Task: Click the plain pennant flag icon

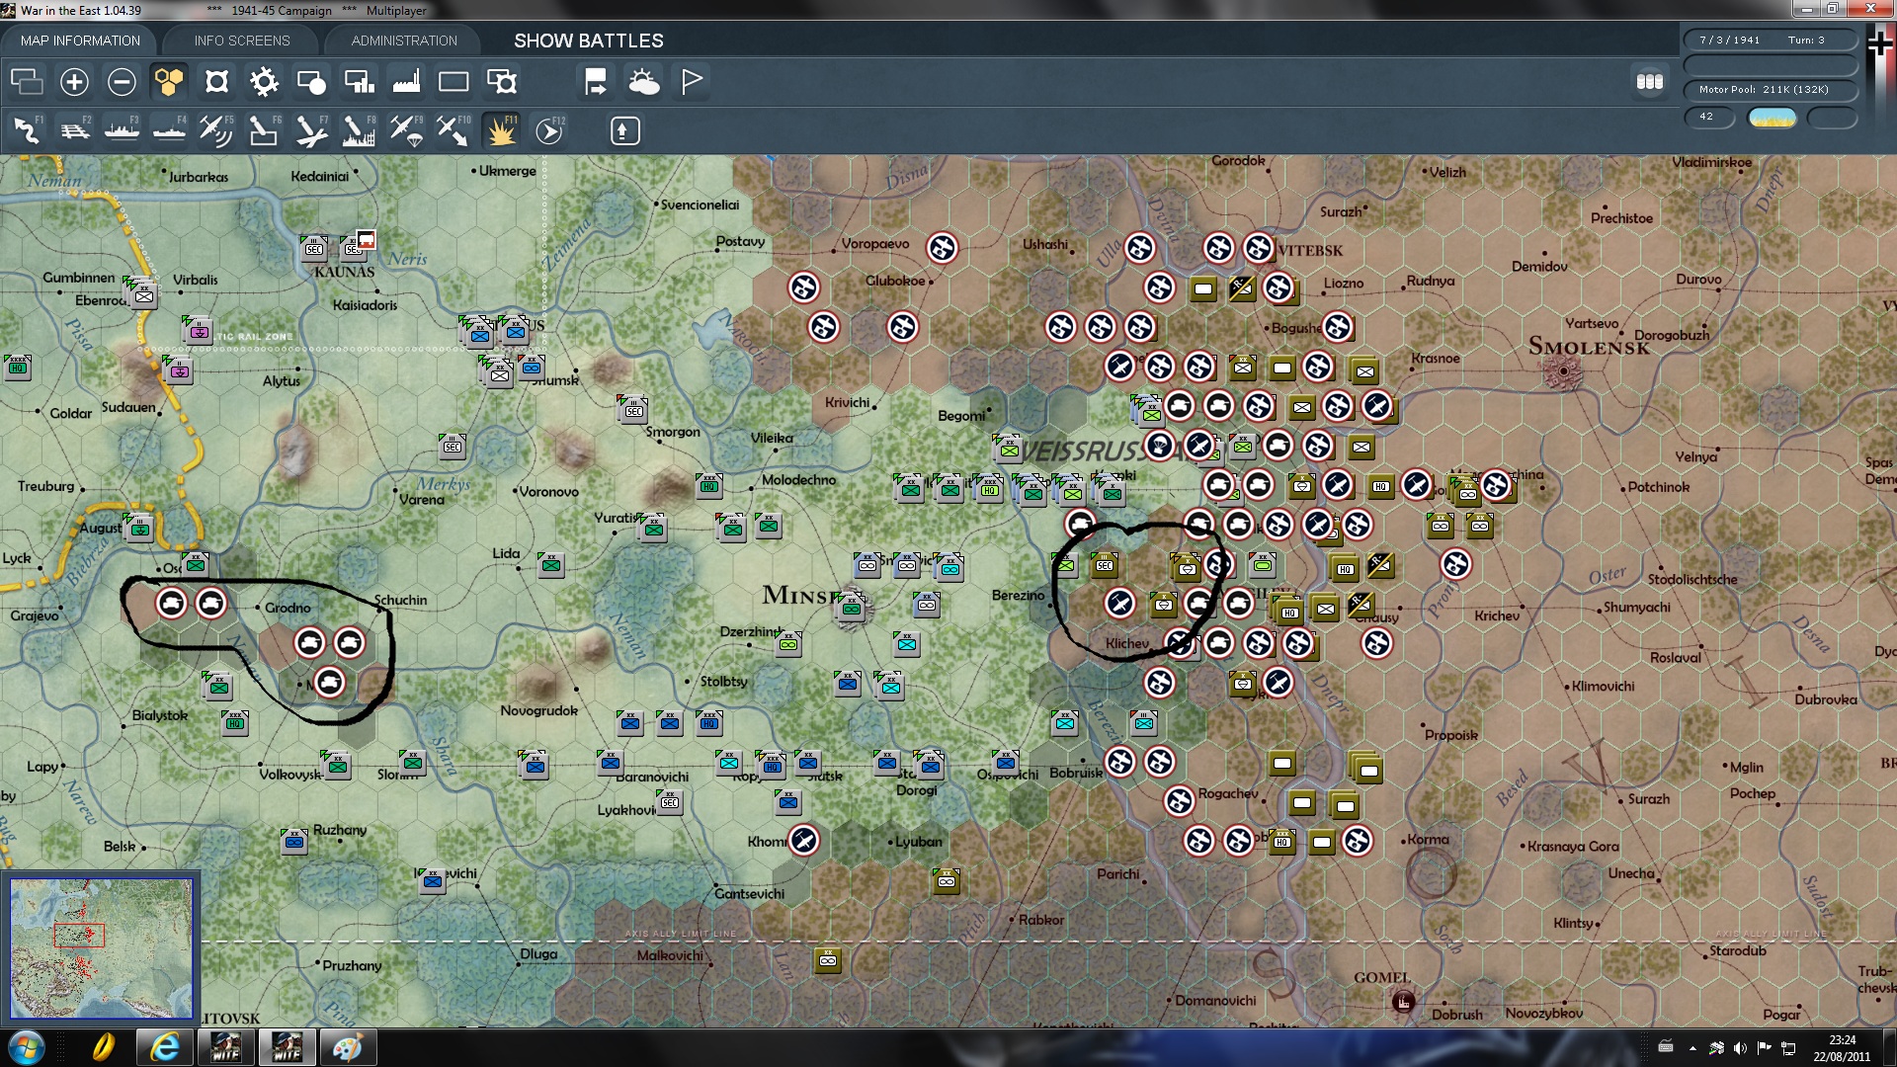Action: 692,82
